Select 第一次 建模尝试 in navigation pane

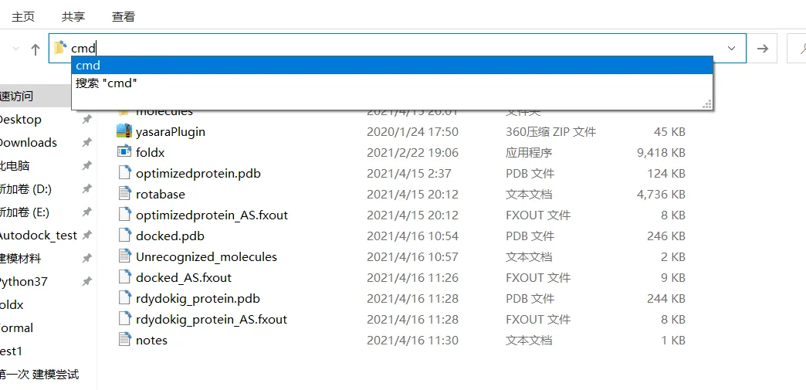pyautogui.click(x=39, y=375)
